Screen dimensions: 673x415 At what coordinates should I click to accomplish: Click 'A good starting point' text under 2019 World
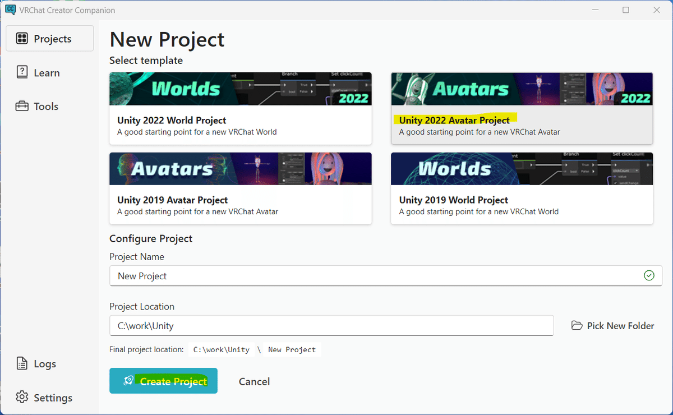click(x=479, y=211)
